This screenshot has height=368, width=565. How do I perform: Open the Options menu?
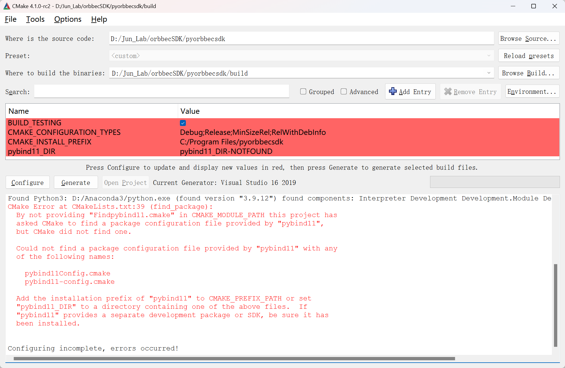pos(68,19)
